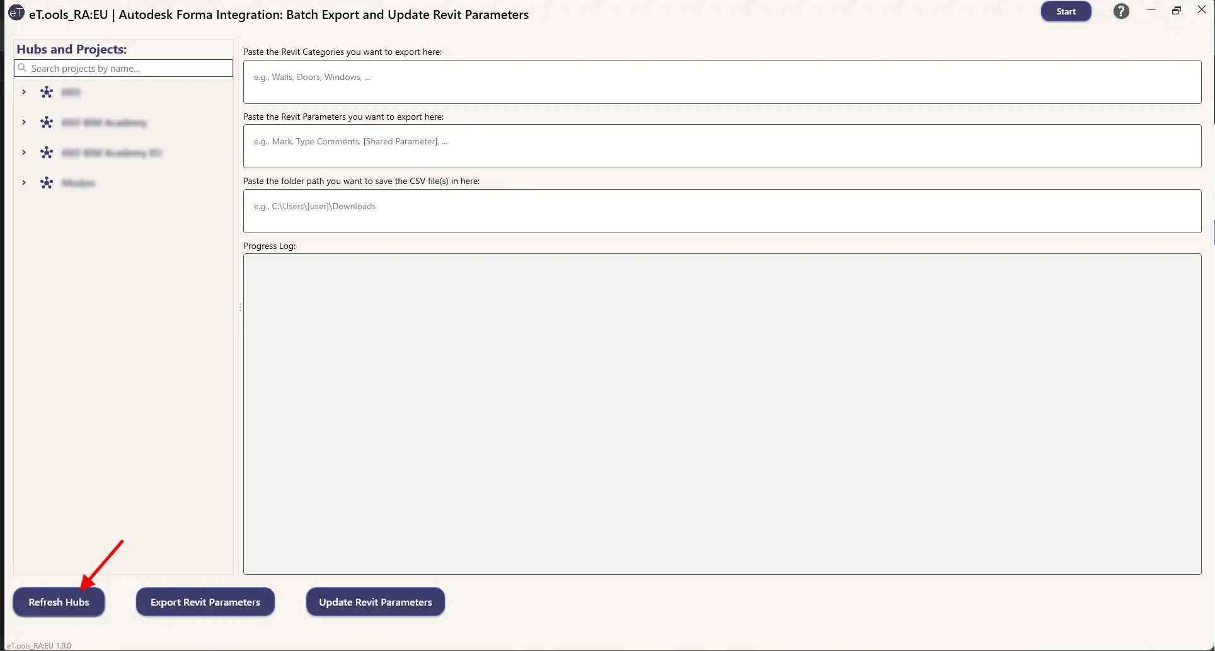
Task: Select the hub icon of the second hub
Action: (x=47, y=122)
